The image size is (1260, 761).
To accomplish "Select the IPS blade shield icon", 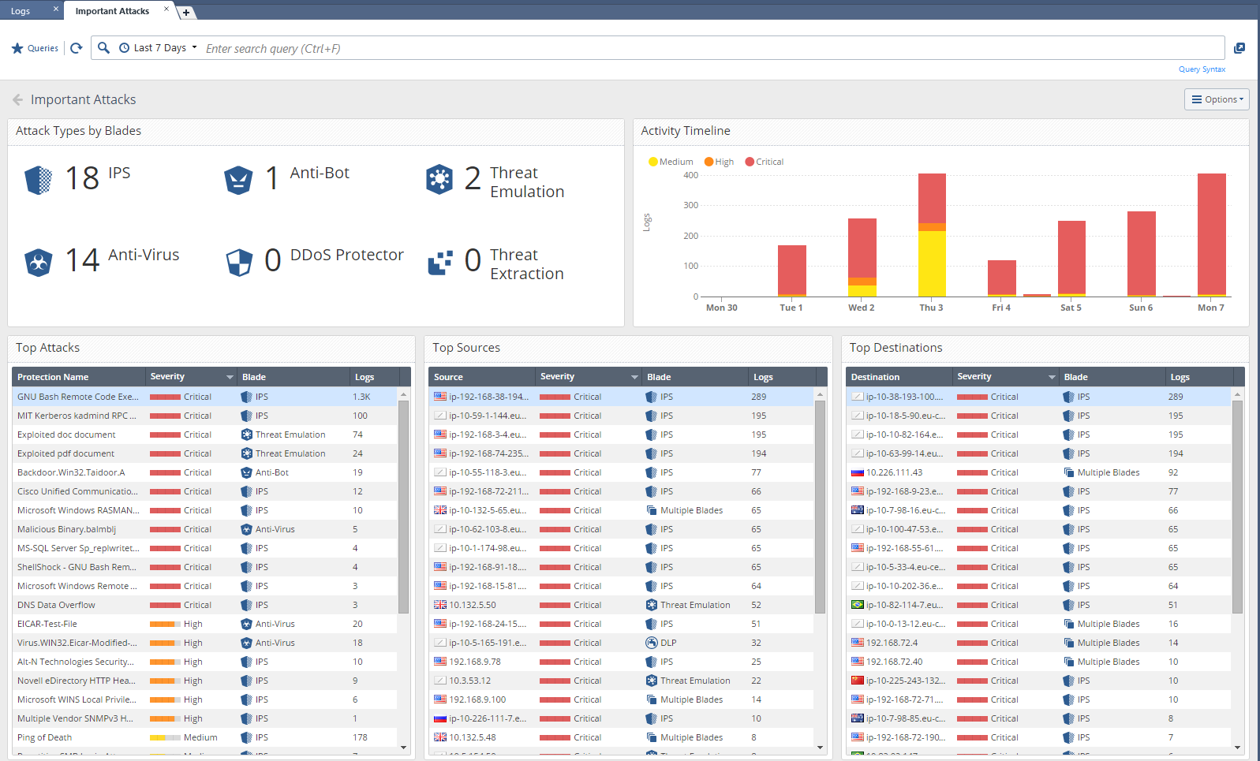I will click(x=39, y=180).
